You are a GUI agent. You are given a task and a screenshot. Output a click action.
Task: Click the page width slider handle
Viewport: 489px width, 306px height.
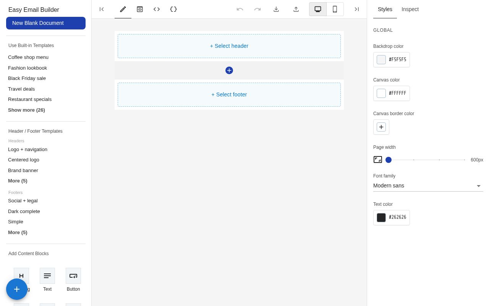click(x=389, y=160)
